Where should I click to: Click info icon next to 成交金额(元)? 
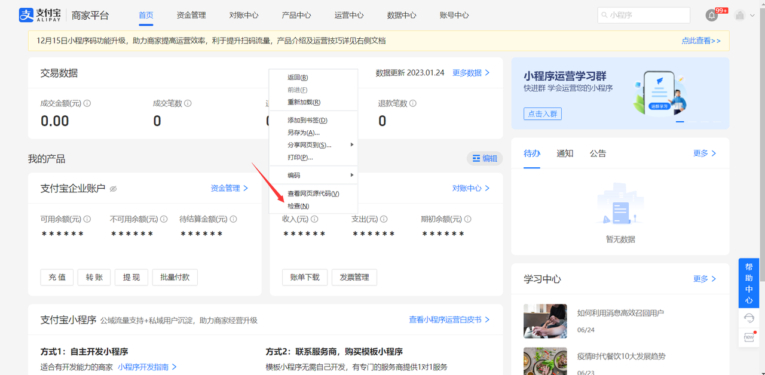coord(87,103)
